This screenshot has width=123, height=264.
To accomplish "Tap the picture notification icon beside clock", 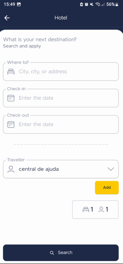I will [x=19, y=4].
